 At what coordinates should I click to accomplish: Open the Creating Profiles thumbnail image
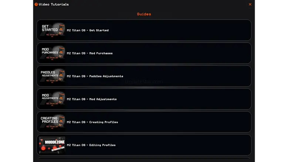pyautogui.click(x=52, y=122)
